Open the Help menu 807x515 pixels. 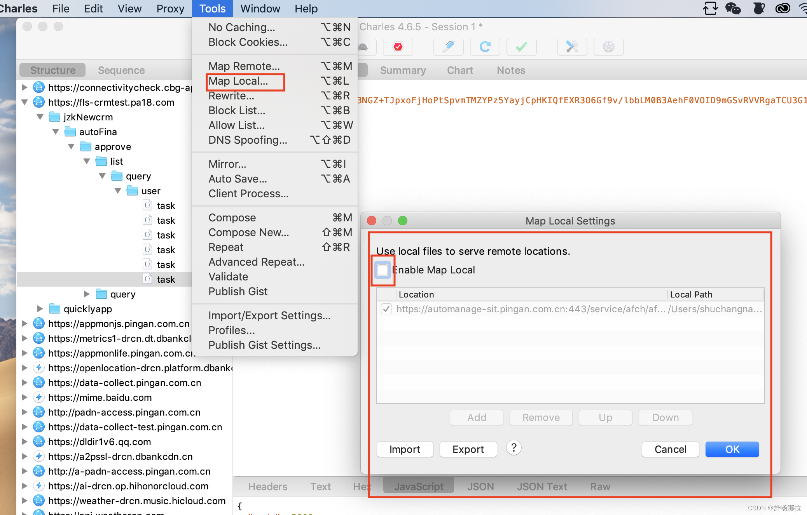point(306,9)
